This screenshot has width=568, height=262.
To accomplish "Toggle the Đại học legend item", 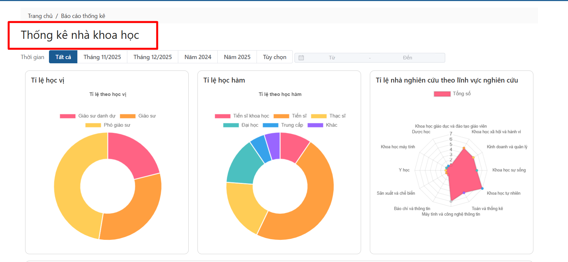I will point(241,125).
